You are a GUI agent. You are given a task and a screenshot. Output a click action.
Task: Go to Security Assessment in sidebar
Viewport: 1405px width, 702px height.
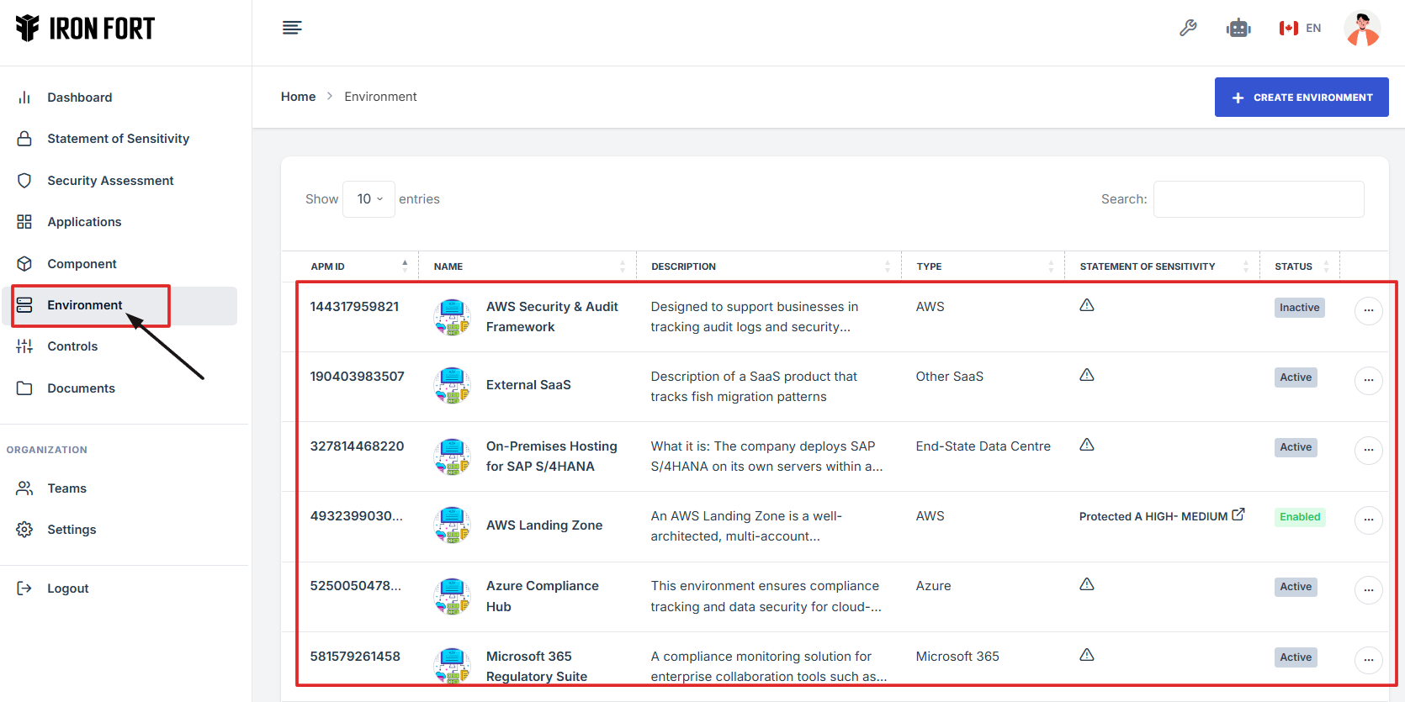click(x=110, y=181)
